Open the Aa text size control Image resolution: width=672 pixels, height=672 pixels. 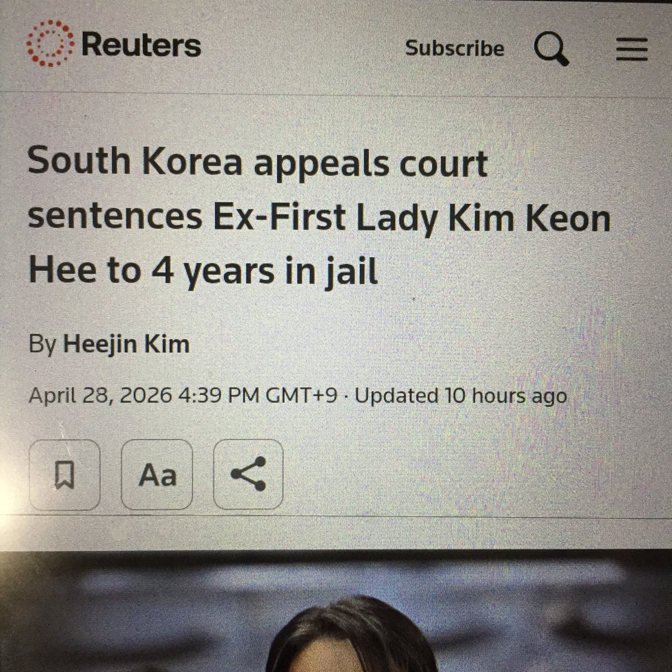157,475
